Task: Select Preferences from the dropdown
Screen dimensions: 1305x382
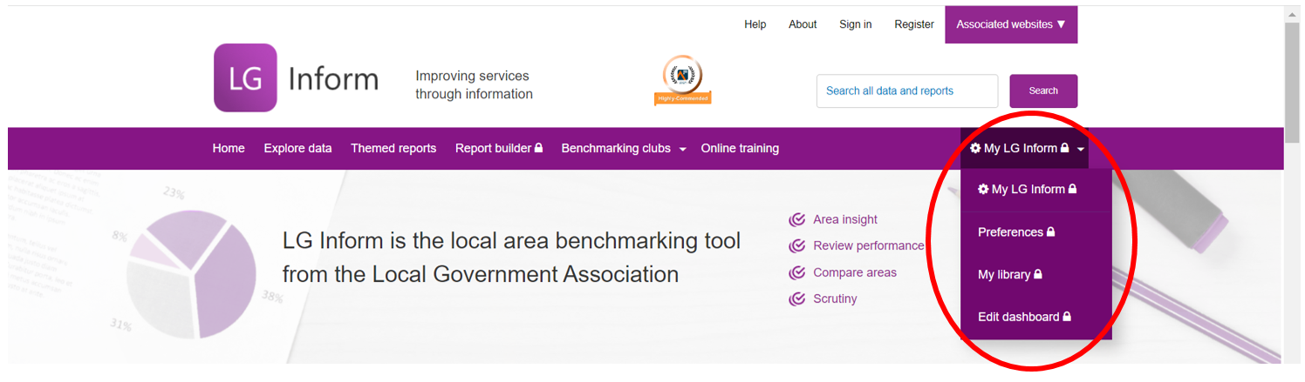Action: point(1036,232)
